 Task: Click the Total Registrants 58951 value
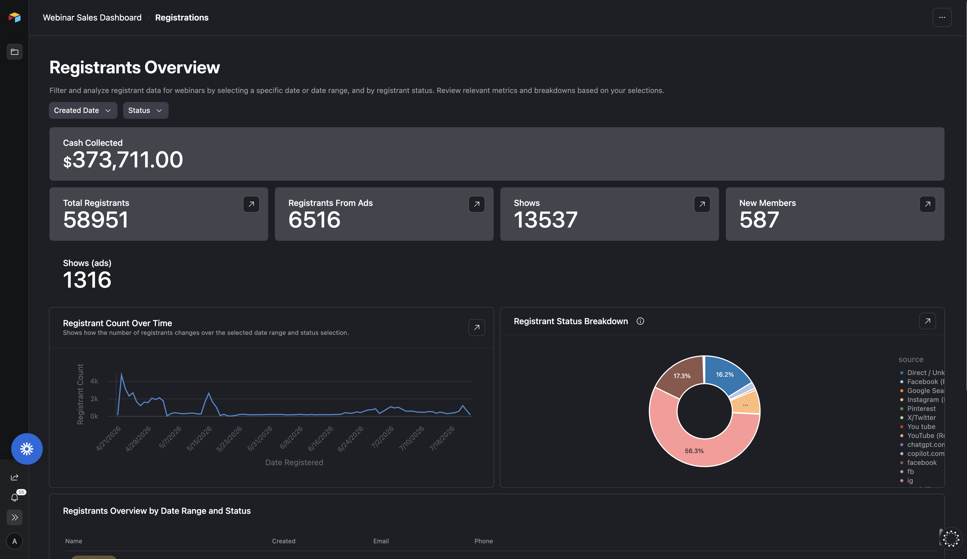(x=96, y=220)
